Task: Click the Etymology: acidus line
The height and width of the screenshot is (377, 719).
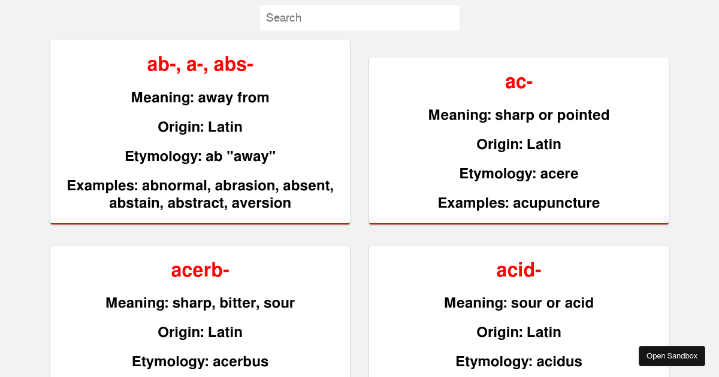Action: (x=518, y=361)
